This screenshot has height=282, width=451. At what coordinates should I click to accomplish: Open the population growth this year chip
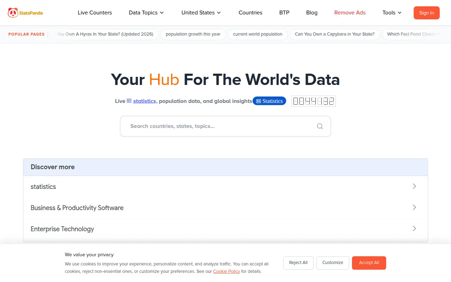coord(193,34)
